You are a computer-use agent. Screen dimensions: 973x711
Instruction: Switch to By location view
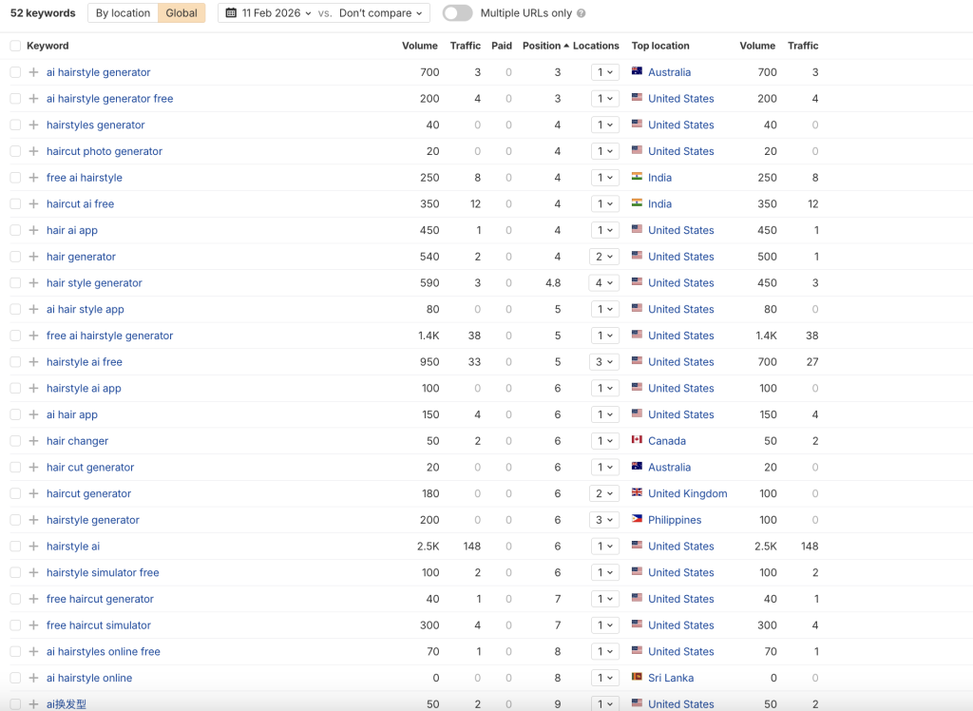click(123, 13)
